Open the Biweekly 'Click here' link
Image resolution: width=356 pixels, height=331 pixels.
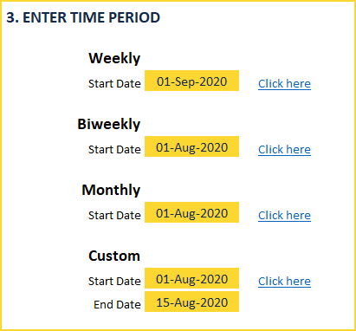[284, 150]
